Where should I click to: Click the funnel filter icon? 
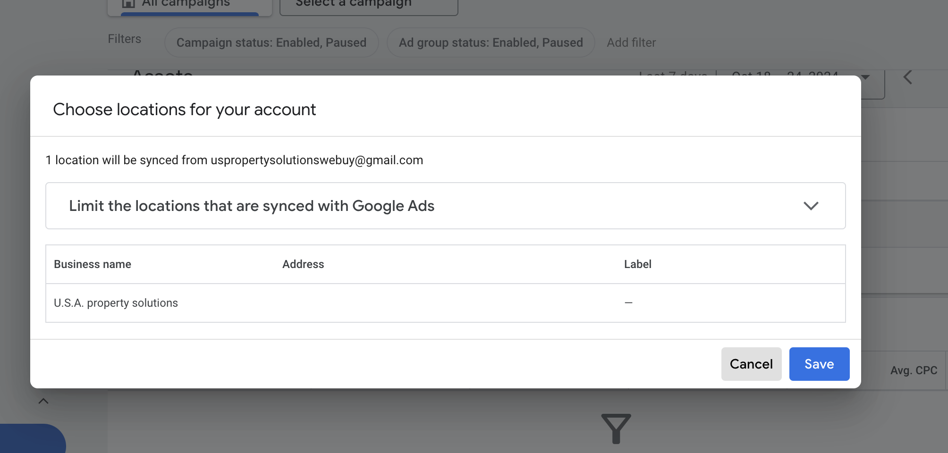click(x=616, y=428)
